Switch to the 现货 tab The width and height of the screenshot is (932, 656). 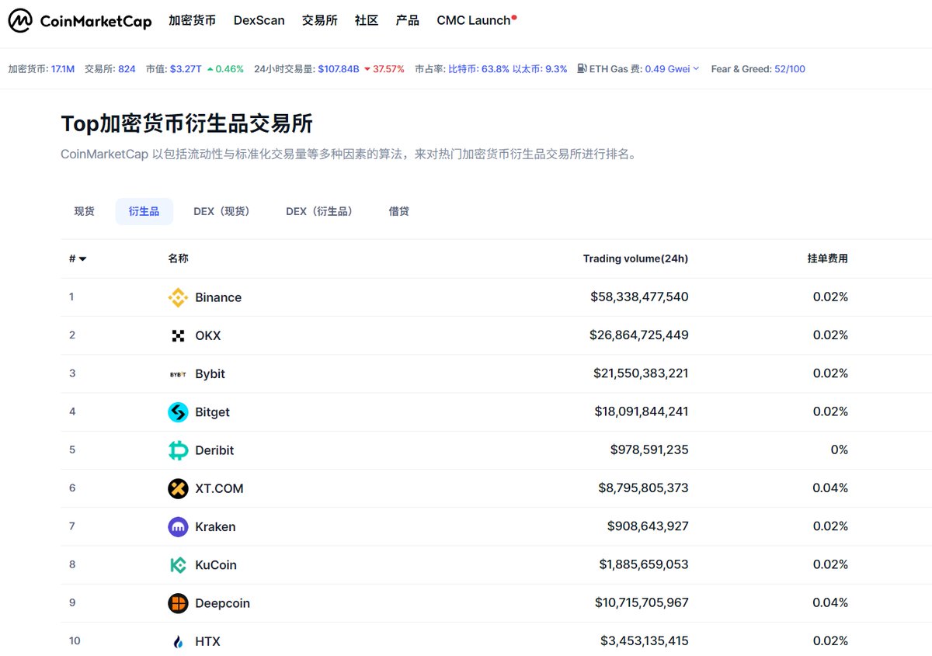(x=85, y=211)
